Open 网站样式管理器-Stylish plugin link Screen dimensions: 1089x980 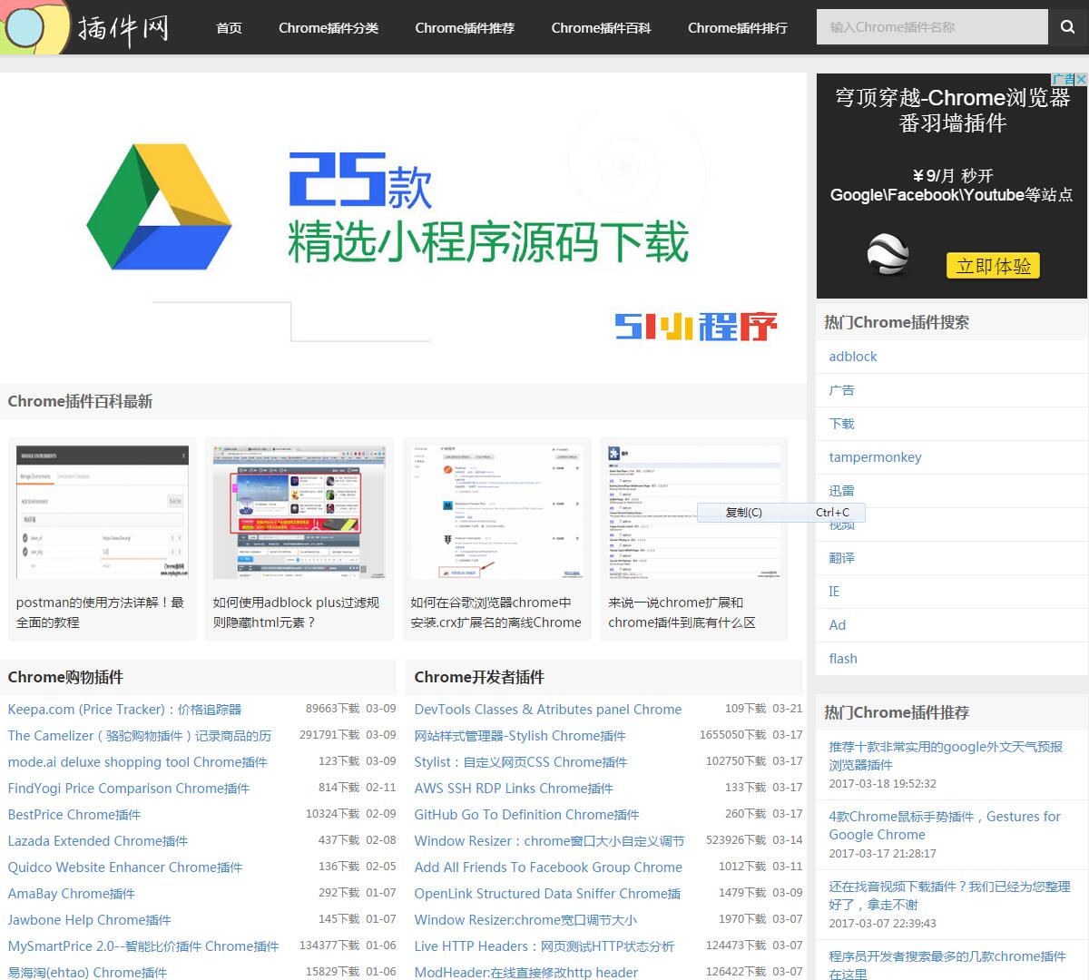[x=520, y=736]
